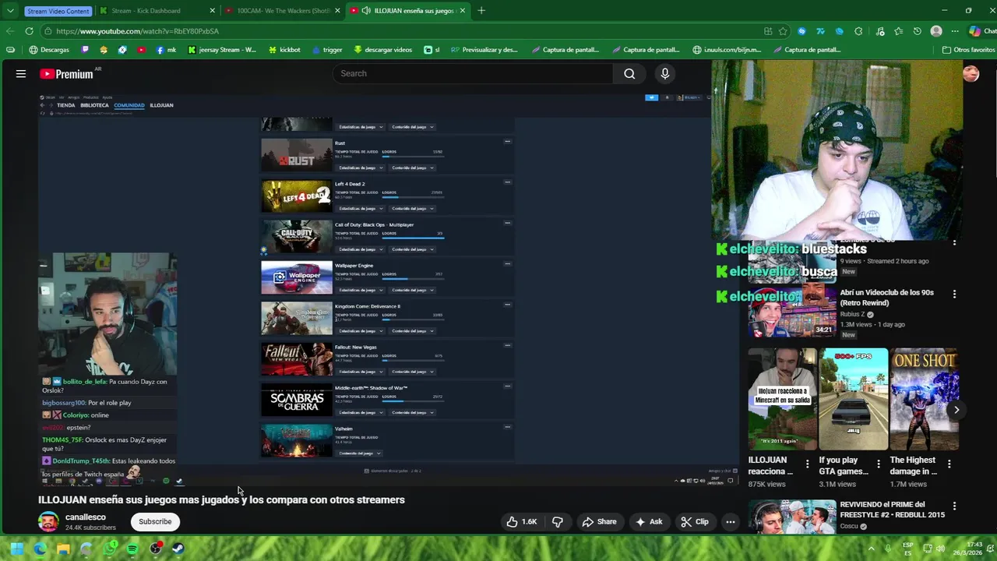The width and height of the screenshot is (997, 561).
Task: Open Windows Start menu
Action: pyautogui.click(x=16, y=549)
